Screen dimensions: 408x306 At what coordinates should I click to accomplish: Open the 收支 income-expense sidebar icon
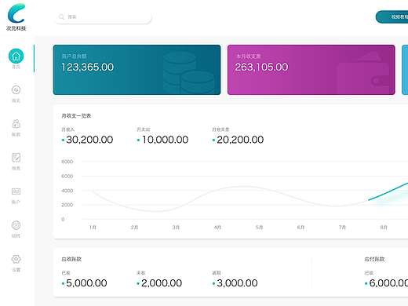(x=16, y=90)
